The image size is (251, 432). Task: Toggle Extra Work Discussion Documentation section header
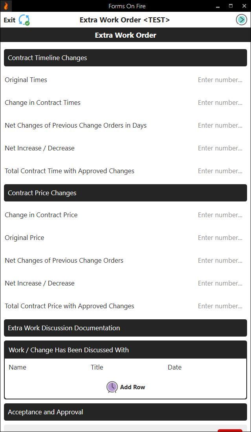pyautogui.click(x=125, y=328)
